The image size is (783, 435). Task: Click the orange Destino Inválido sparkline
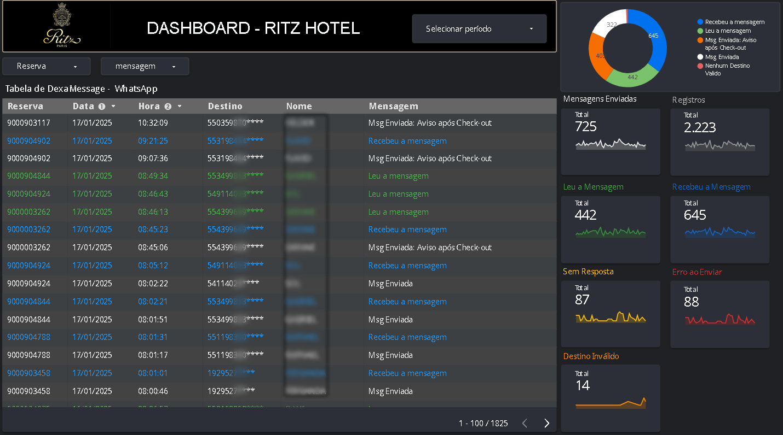[x=611, y=403]
